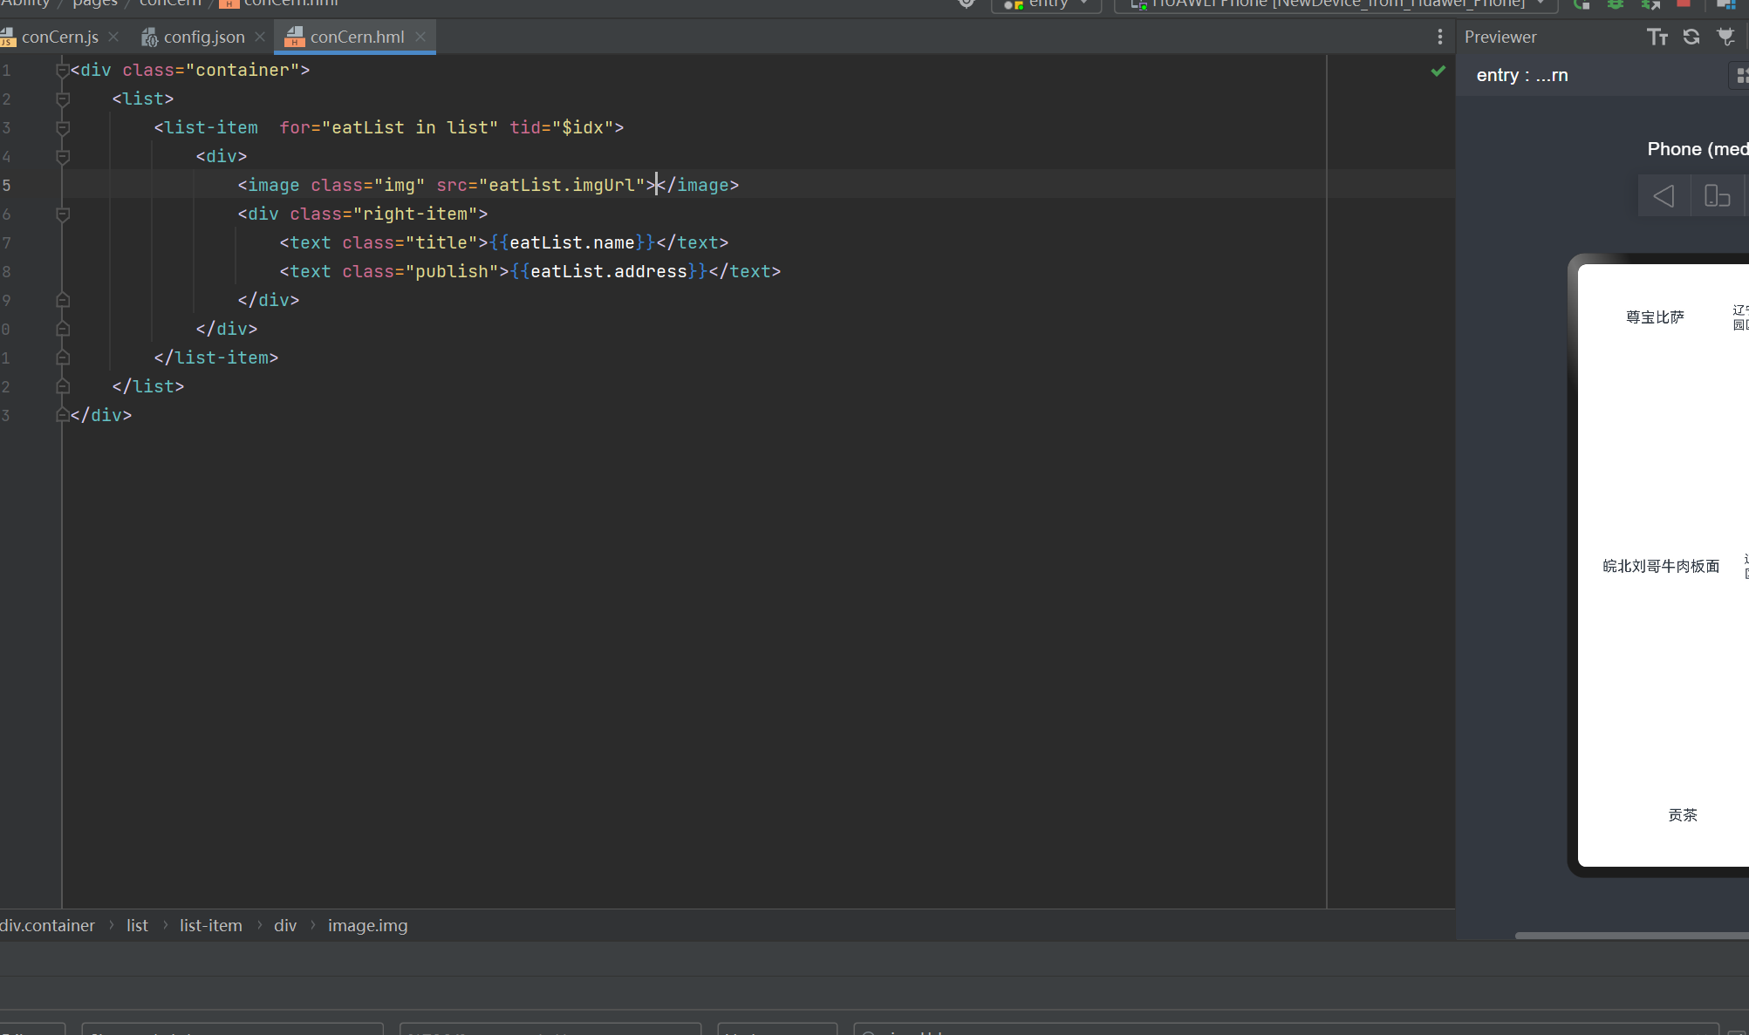Click the green checkmark inspection indicator
The width and height of the screenshot is (1749, 1035).
point(1438,71)
